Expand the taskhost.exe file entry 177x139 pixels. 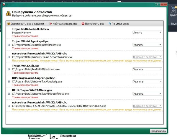coord(9,69)
